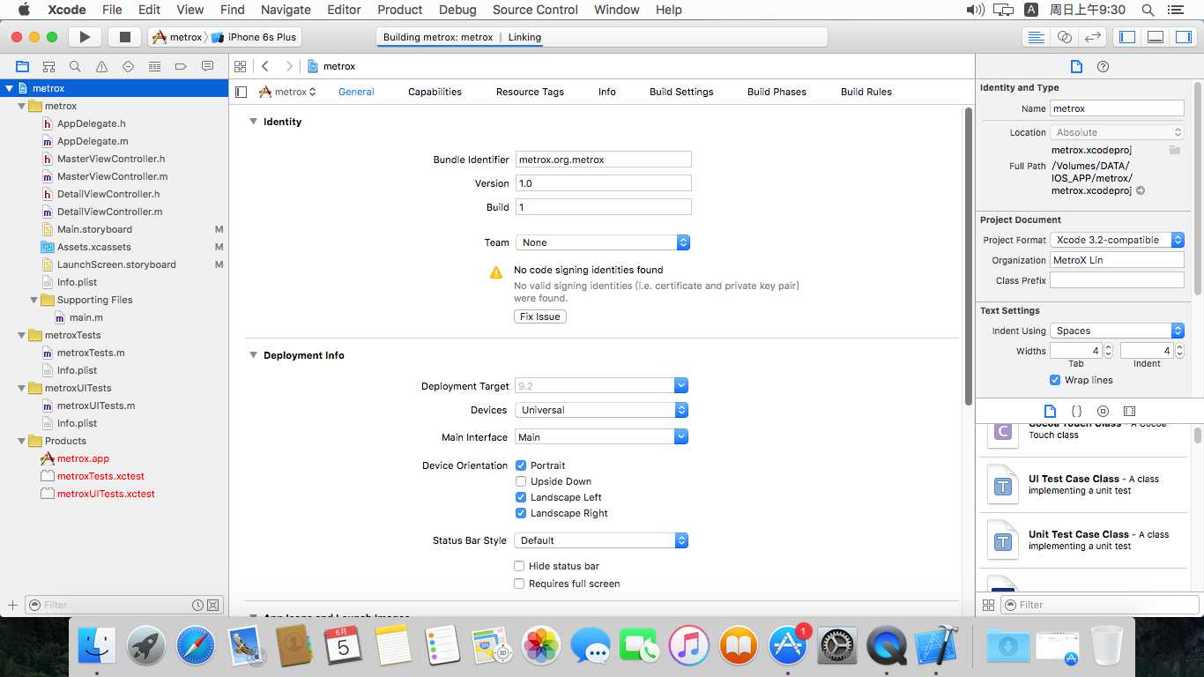
Task: Open Safari from the Dock
Action: 195,646
